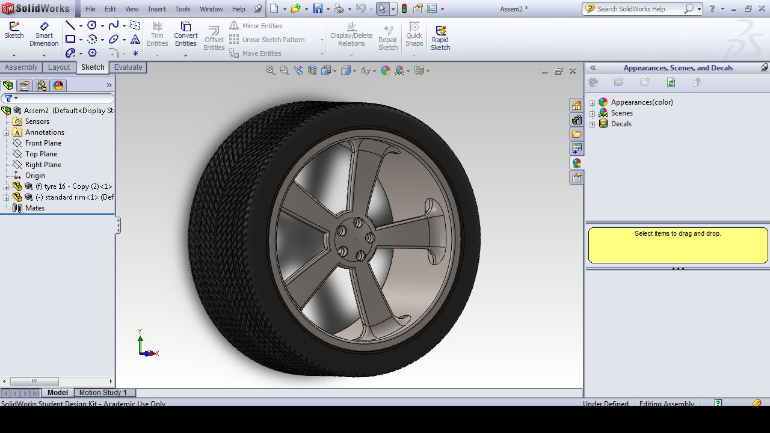Expand the Appearances(color) folder

tap(593, 102)
